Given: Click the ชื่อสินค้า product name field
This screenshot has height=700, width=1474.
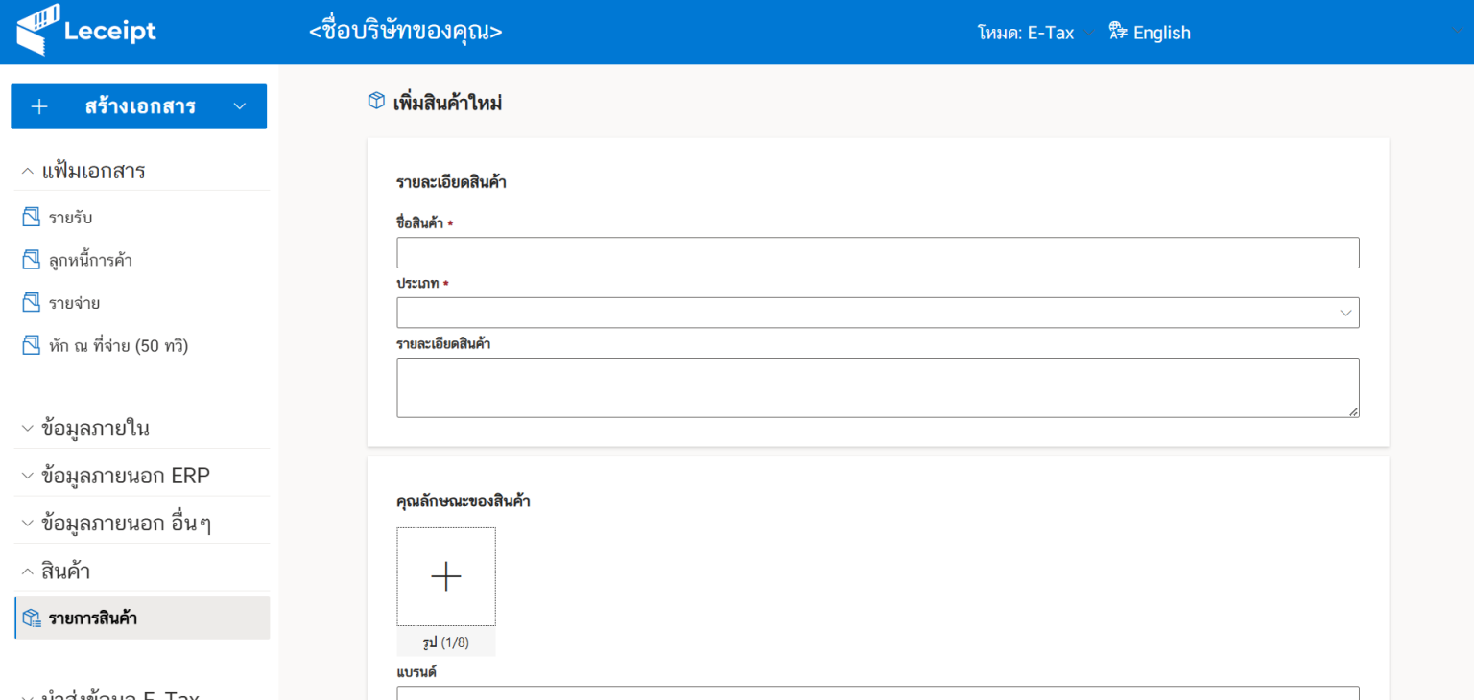Looking at the screenshot, I should [x=877, y=253].
